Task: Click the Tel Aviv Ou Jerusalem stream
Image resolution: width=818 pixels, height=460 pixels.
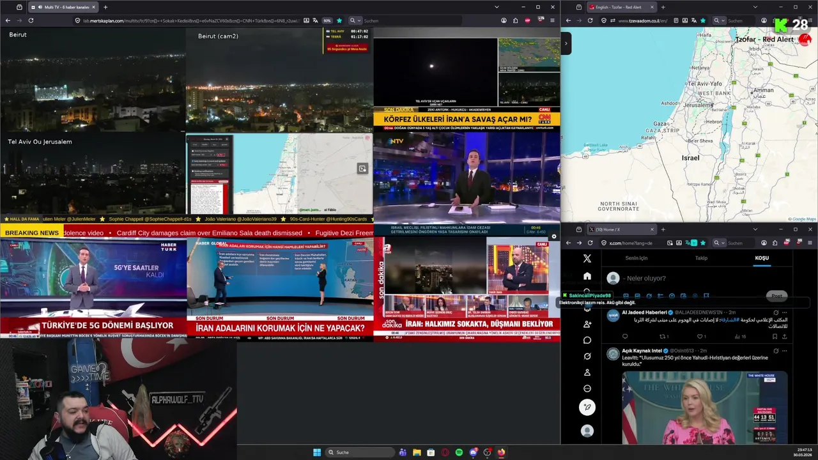Action: [93, 174]
